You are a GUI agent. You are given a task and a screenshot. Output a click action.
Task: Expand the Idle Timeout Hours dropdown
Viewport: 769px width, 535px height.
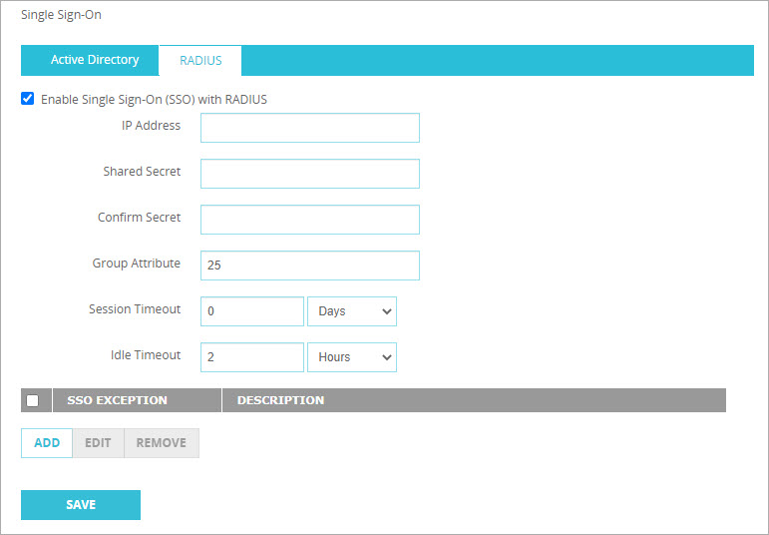[351, 357]
